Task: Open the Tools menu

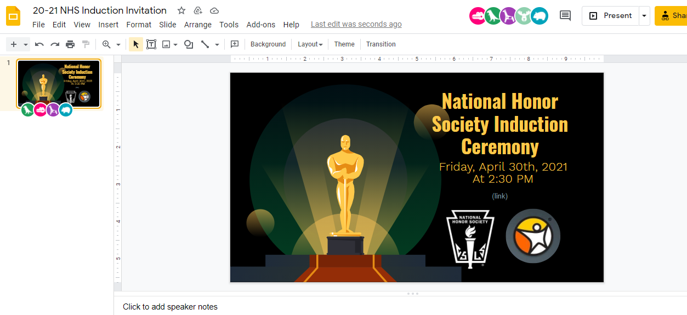Action: 229,25
